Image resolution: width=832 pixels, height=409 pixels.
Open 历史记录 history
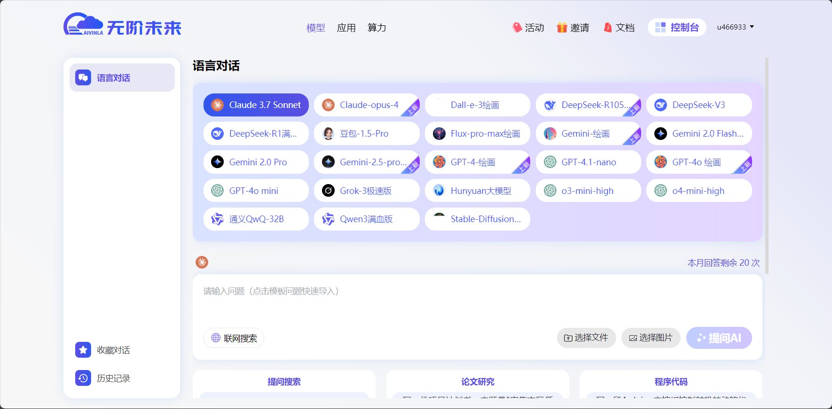[122, 378]
